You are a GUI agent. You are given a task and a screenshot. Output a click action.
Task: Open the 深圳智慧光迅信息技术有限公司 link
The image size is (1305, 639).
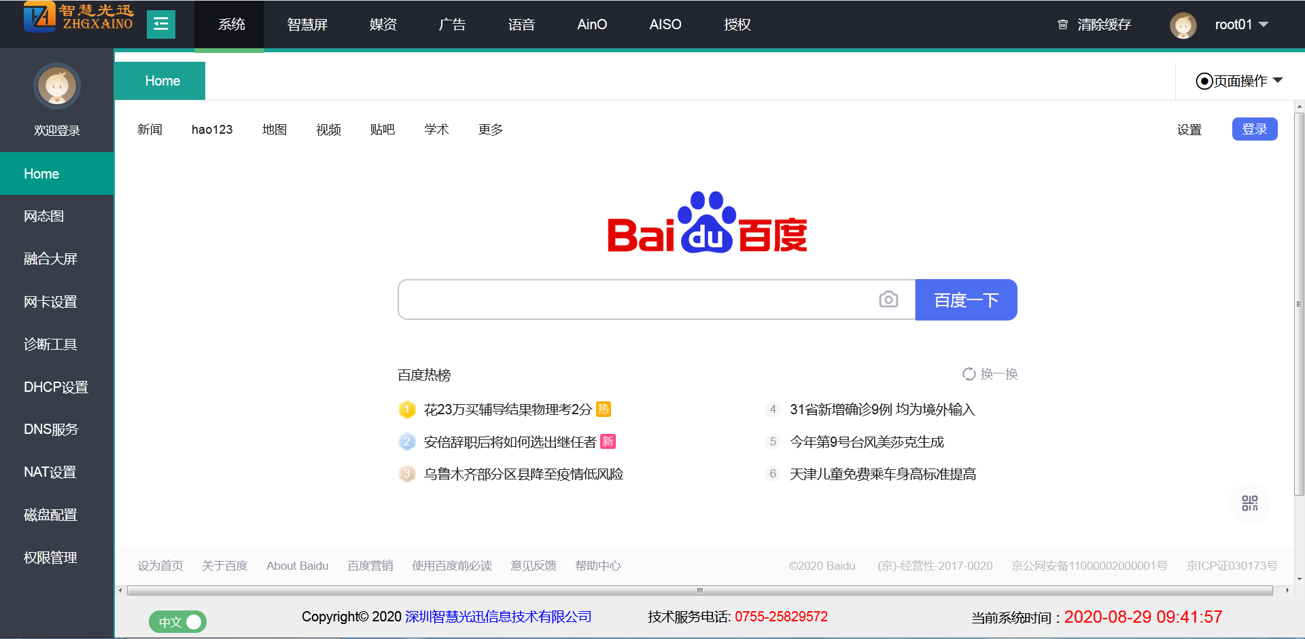(498, 617)
